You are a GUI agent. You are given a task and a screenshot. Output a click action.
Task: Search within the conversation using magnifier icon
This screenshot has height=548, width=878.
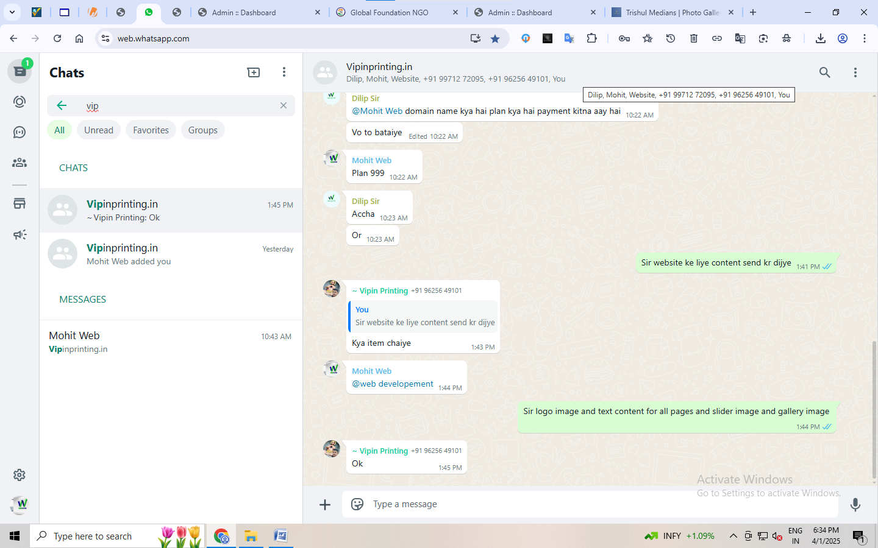(x=825, y=72)
